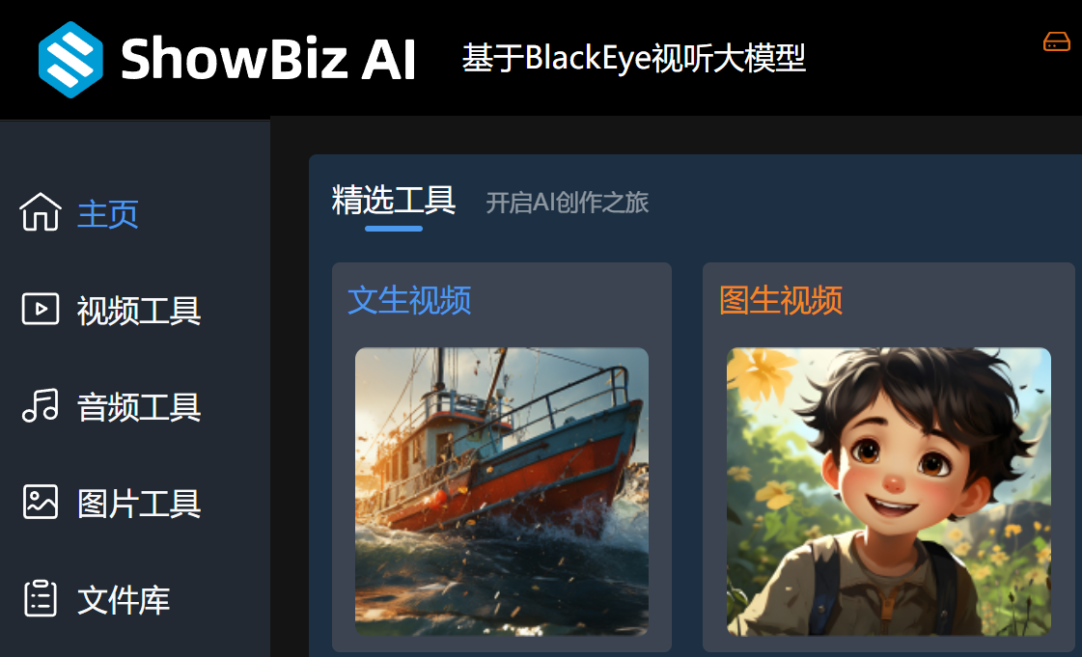Click the 基于BlackEye视听大模型 header text
1082x657 pixels.
click(633, 58)
